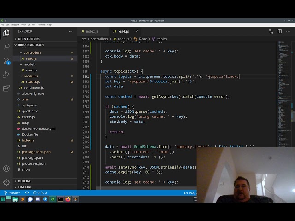The height and width of the screenshot is (221, 295).
Task: Open Firefox from the taskbar
Action: (68, 199)
